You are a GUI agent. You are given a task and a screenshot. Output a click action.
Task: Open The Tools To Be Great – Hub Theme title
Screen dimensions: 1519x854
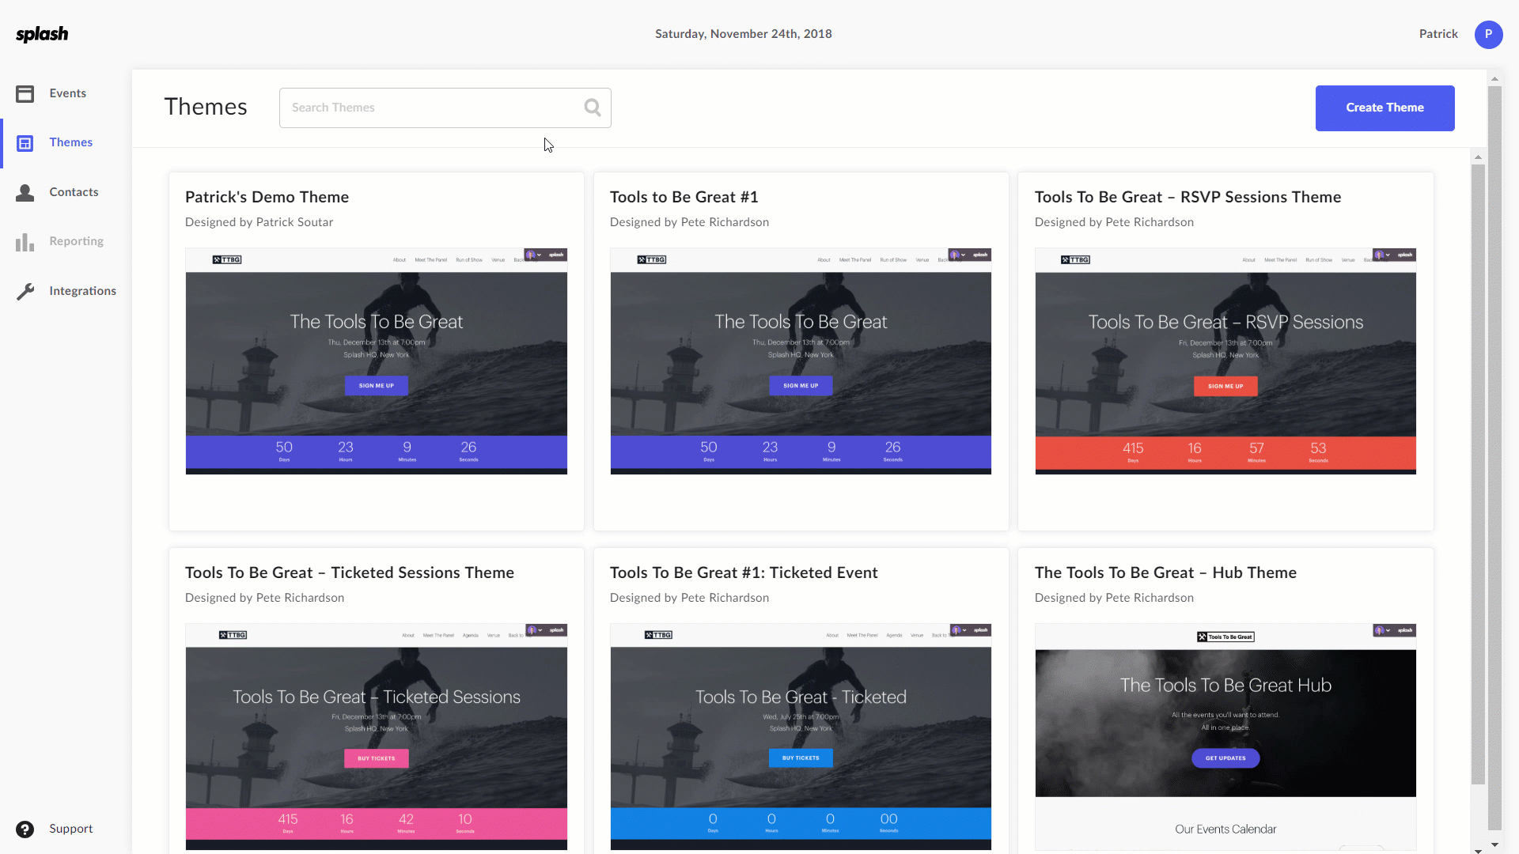click(1165, 572)
